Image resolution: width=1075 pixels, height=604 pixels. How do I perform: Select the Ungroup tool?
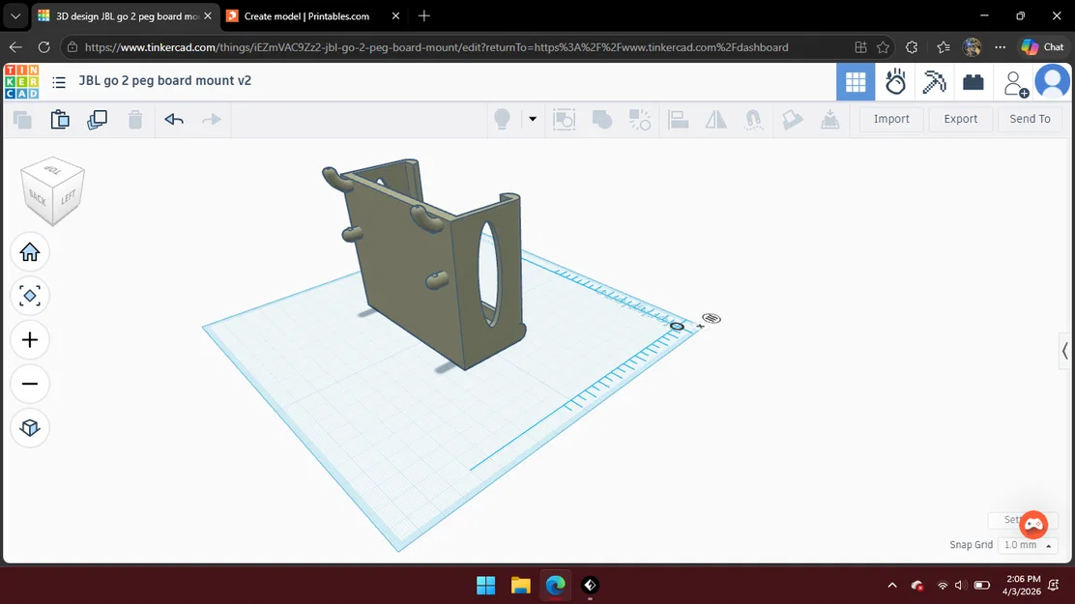(641, 119)
